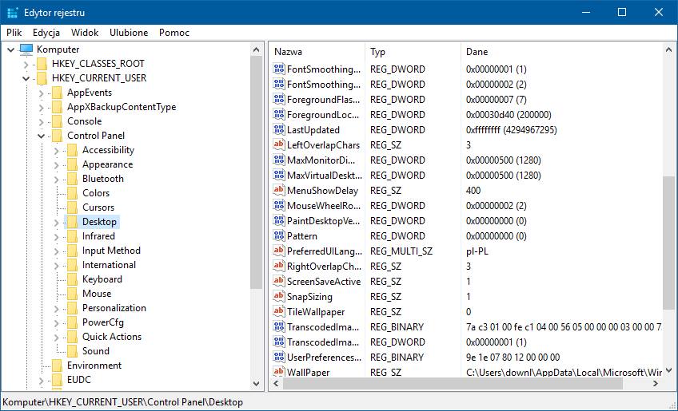Expand the Desktop key chevron
678x411 pixels.
click(x=56, y=223)
